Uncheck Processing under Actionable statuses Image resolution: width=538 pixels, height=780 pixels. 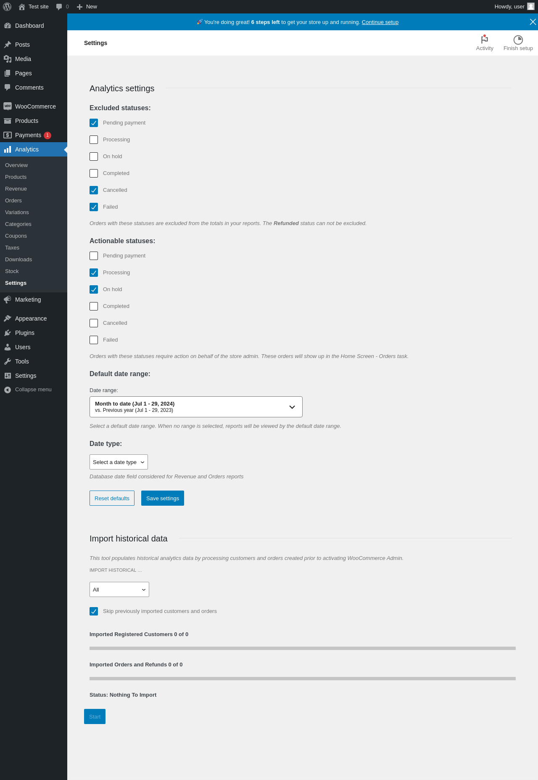pos(94,273)
